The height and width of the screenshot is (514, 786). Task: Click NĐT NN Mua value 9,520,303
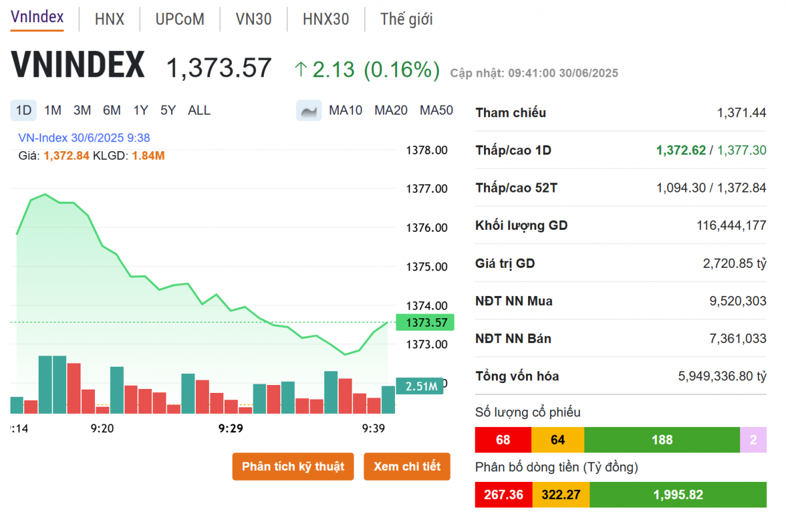pos(738,301)
